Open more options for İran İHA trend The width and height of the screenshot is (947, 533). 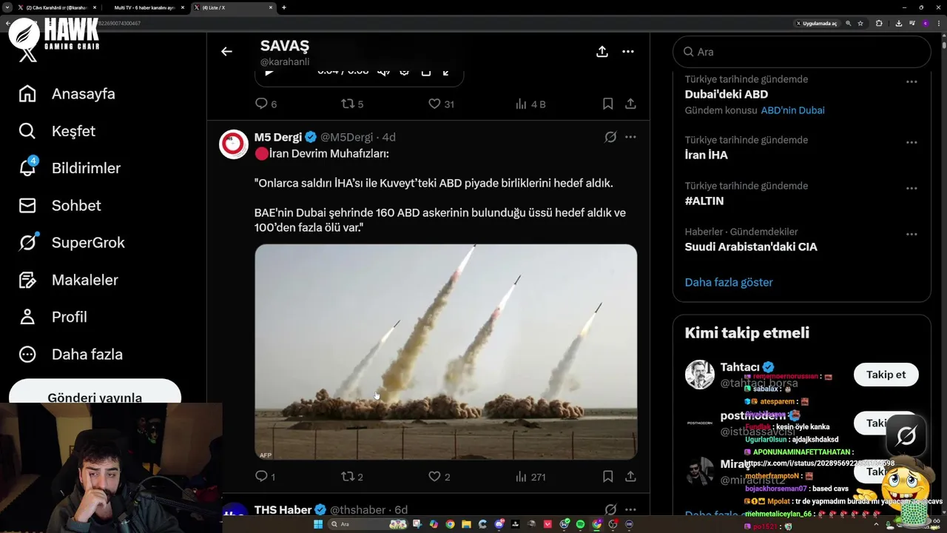tap(911, 142)
